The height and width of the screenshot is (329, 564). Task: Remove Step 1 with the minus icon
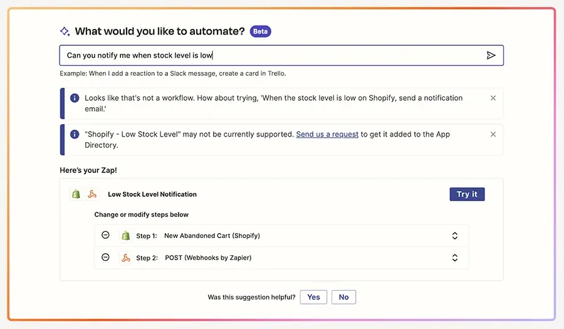coord(105,235)
